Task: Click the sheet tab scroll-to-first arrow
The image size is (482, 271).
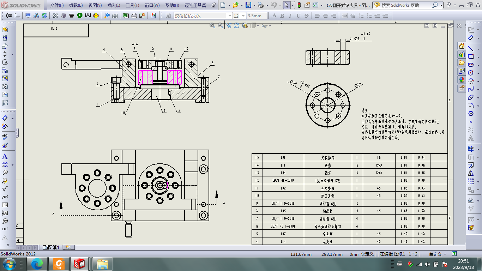Action: click(x=19, y=248)
